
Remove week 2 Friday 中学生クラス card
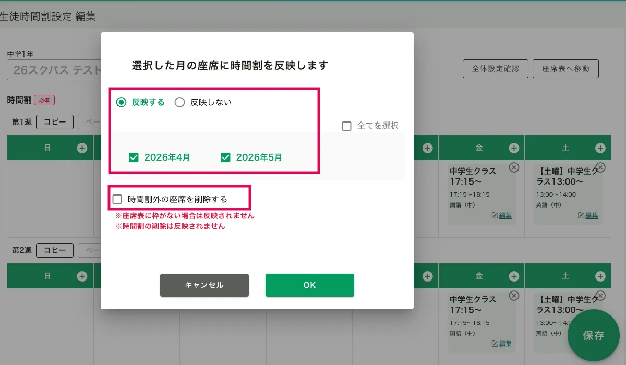(514, 296)
